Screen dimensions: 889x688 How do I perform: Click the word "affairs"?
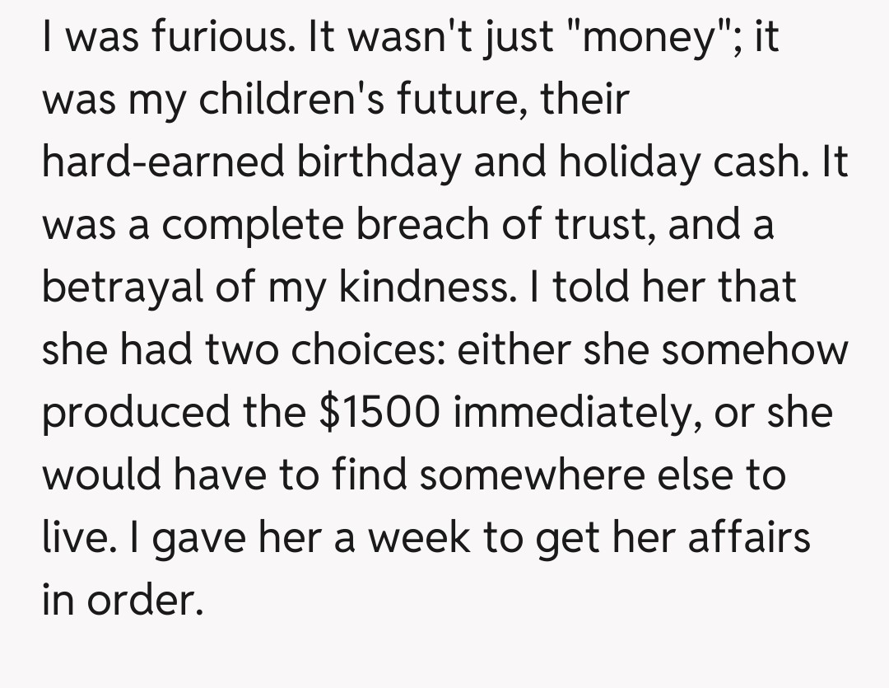[x=748, y=537]
